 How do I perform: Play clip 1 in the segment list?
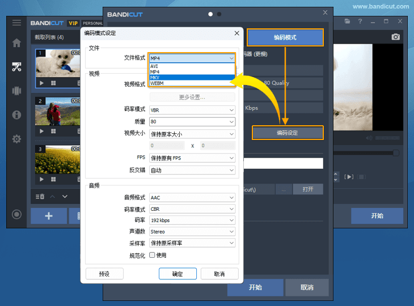[x=41, y=83]
